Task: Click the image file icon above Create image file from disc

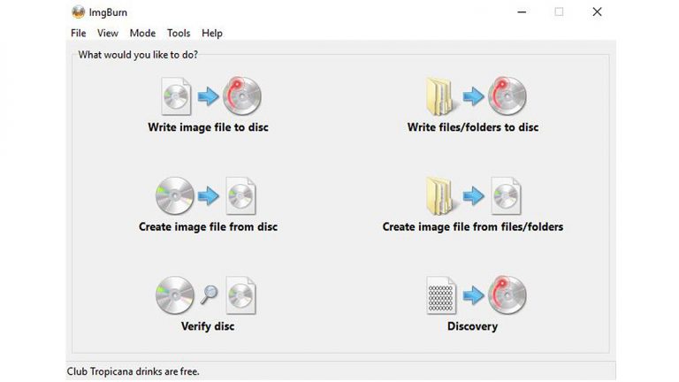Action: pos(240,195)
